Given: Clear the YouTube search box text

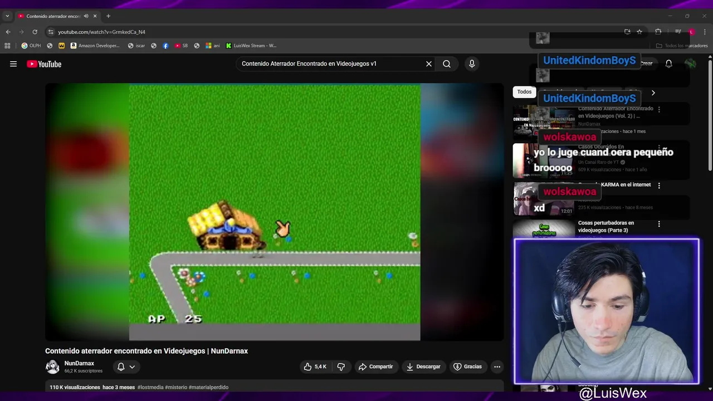Looking at the screenshot, I should pyautogui.click(x=429, y=64).
